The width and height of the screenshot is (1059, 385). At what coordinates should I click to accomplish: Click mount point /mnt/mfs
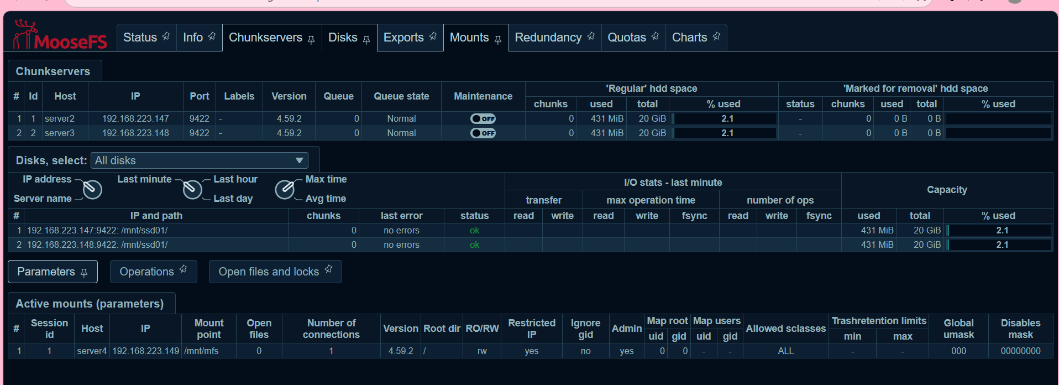pos(201,351)
